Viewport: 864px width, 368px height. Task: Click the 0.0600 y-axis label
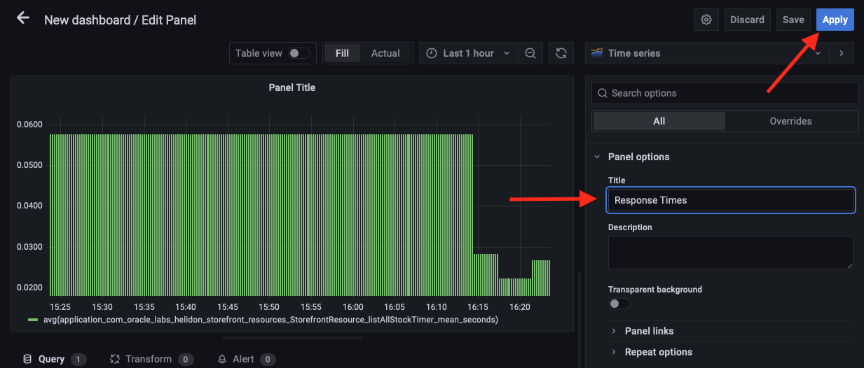click(29, 125)
